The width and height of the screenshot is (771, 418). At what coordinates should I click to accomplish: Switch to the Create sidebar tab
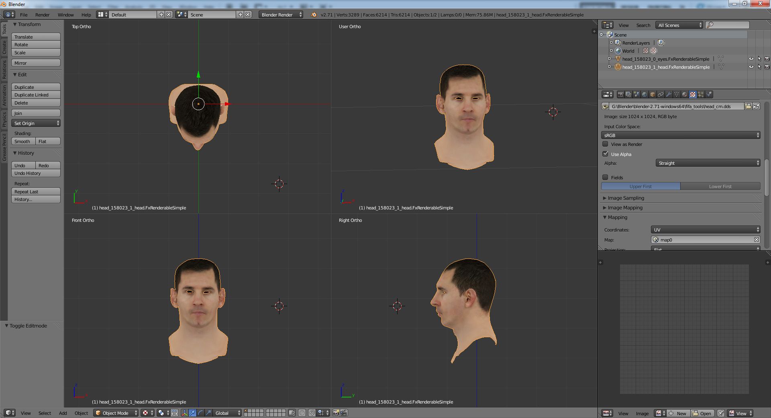(x=4, y=47)
